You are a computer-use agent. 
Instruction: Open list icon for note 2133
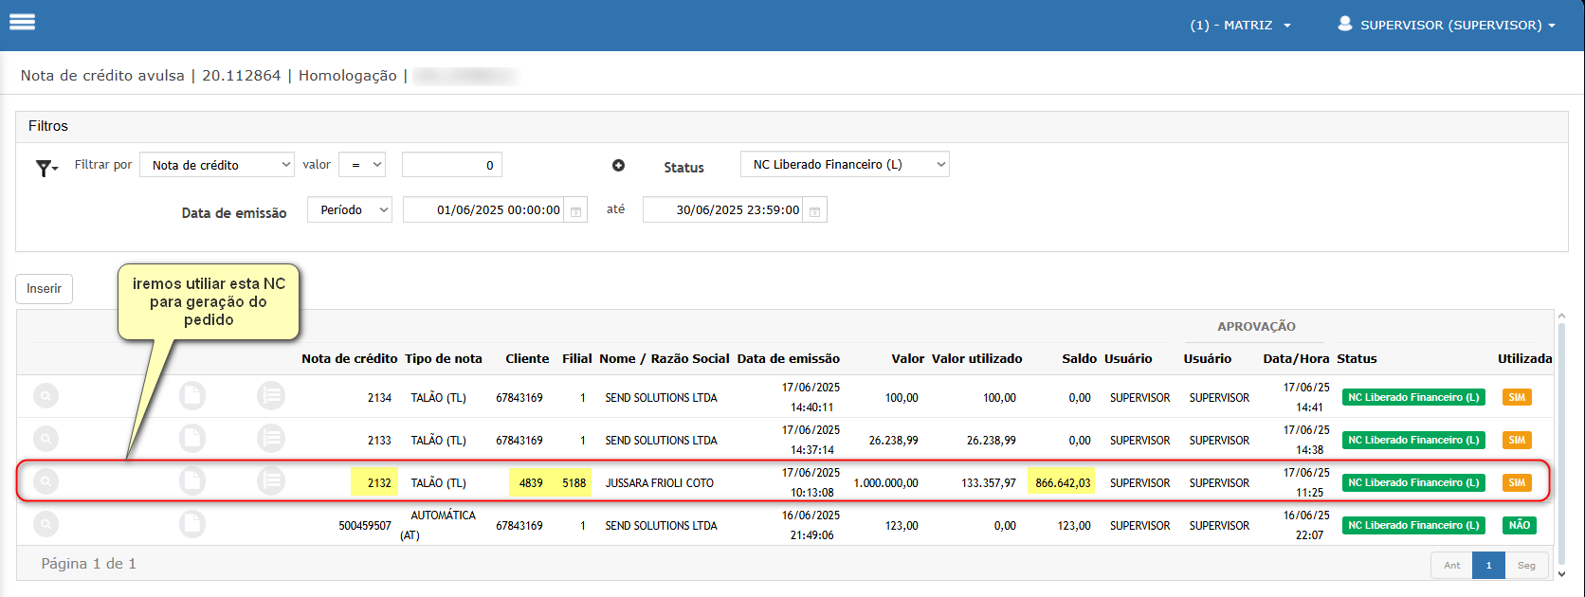tap(271, 439)
